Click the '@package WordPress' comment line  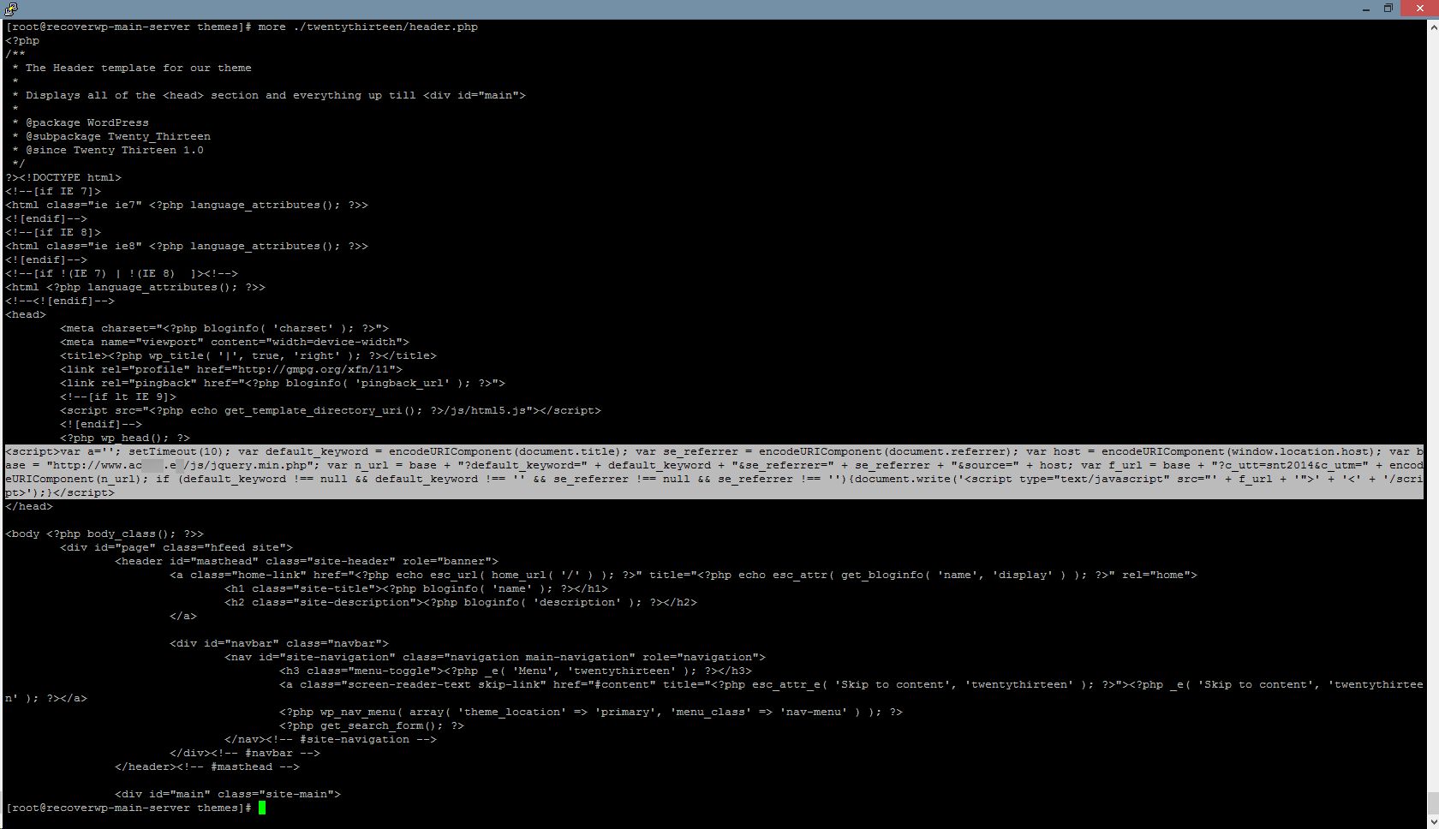pyautogui.click(x=81, y=122)
